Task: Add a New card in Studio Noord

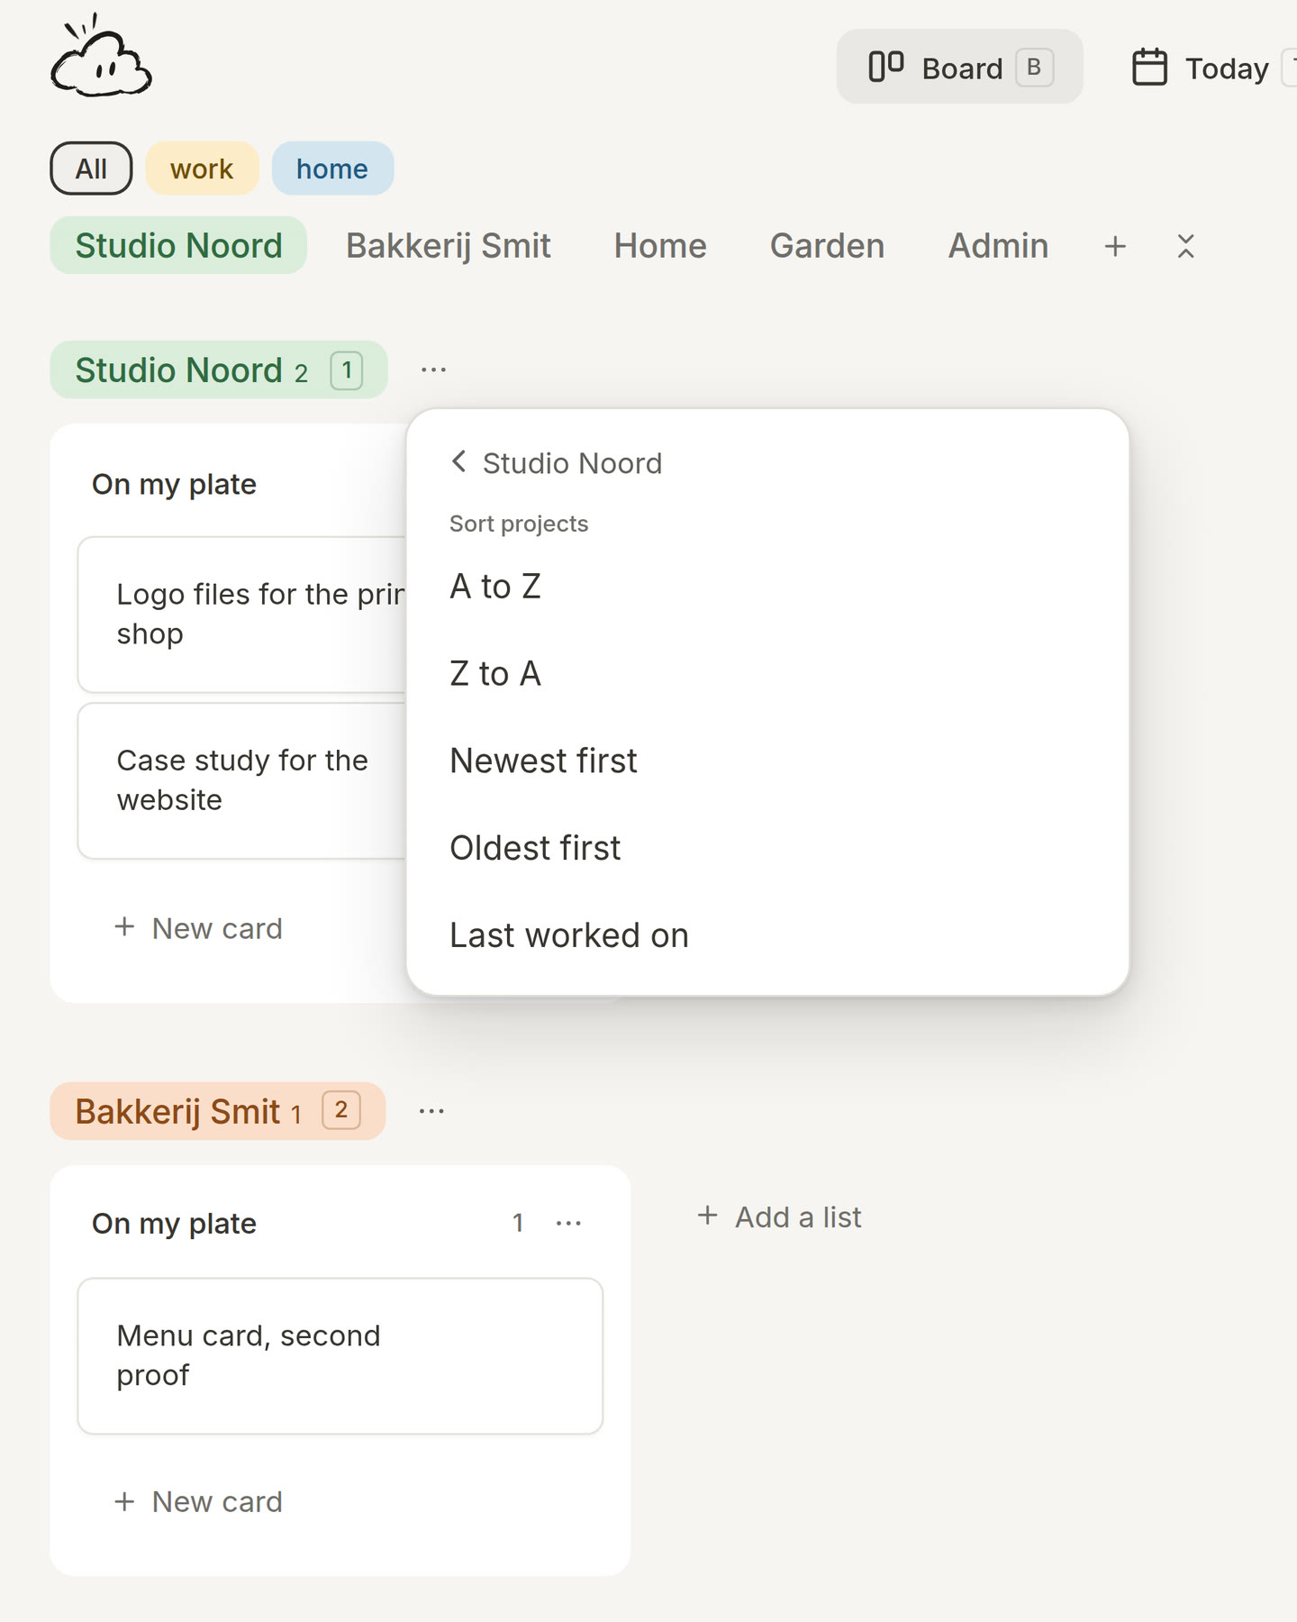Action: coord(199,928)
